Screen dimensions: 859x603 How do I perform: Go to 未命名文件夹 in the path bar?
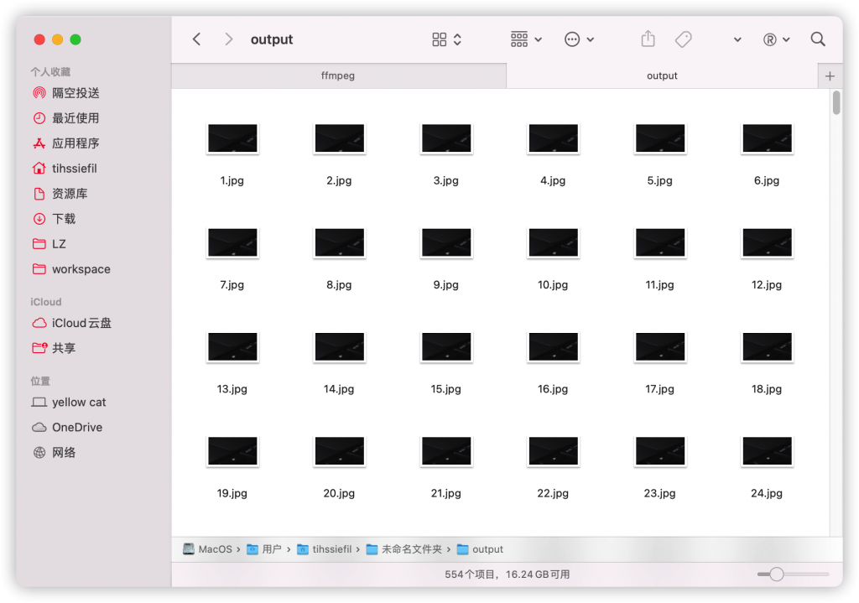coord(411,549)
